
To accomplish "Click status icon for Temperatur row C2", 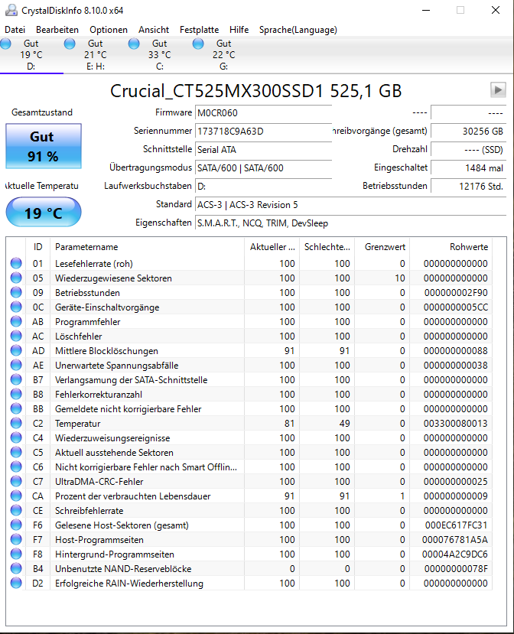I will (x=16, y=424).
